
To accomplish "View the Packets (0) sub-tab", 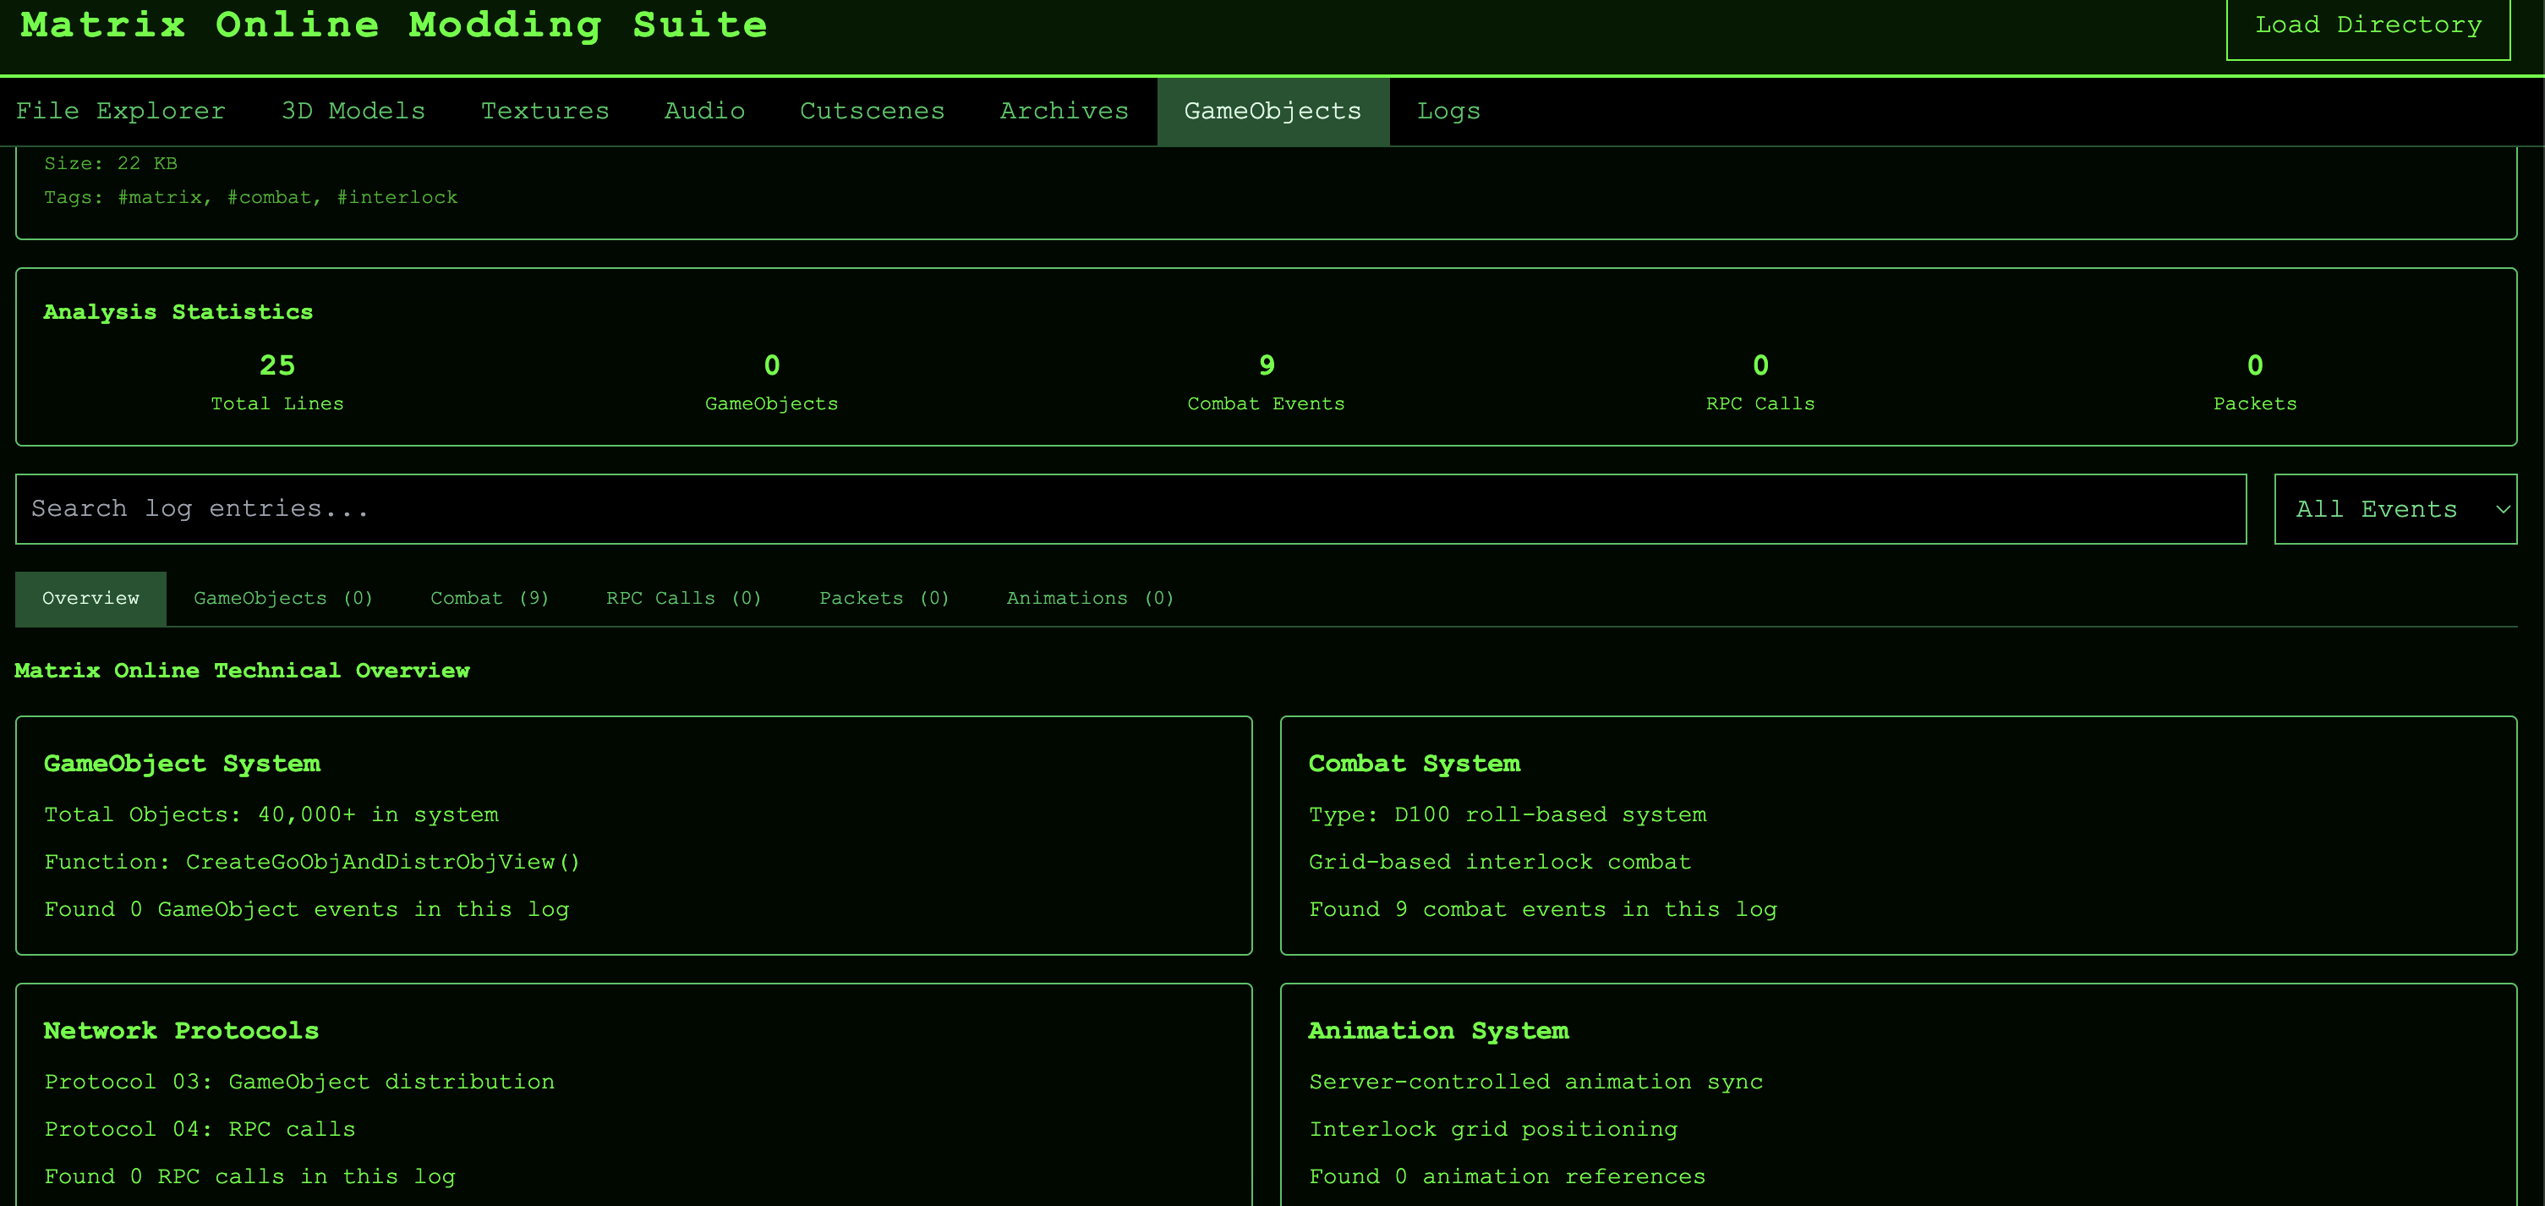I will pyautogui.click(x=884, y=599).
